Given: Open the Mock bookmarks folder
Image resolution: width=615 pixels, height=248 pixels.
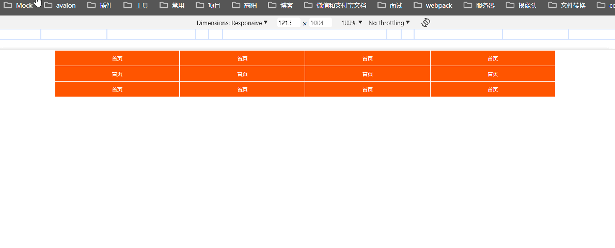Looking at the screenshot, I should (19, 6).
